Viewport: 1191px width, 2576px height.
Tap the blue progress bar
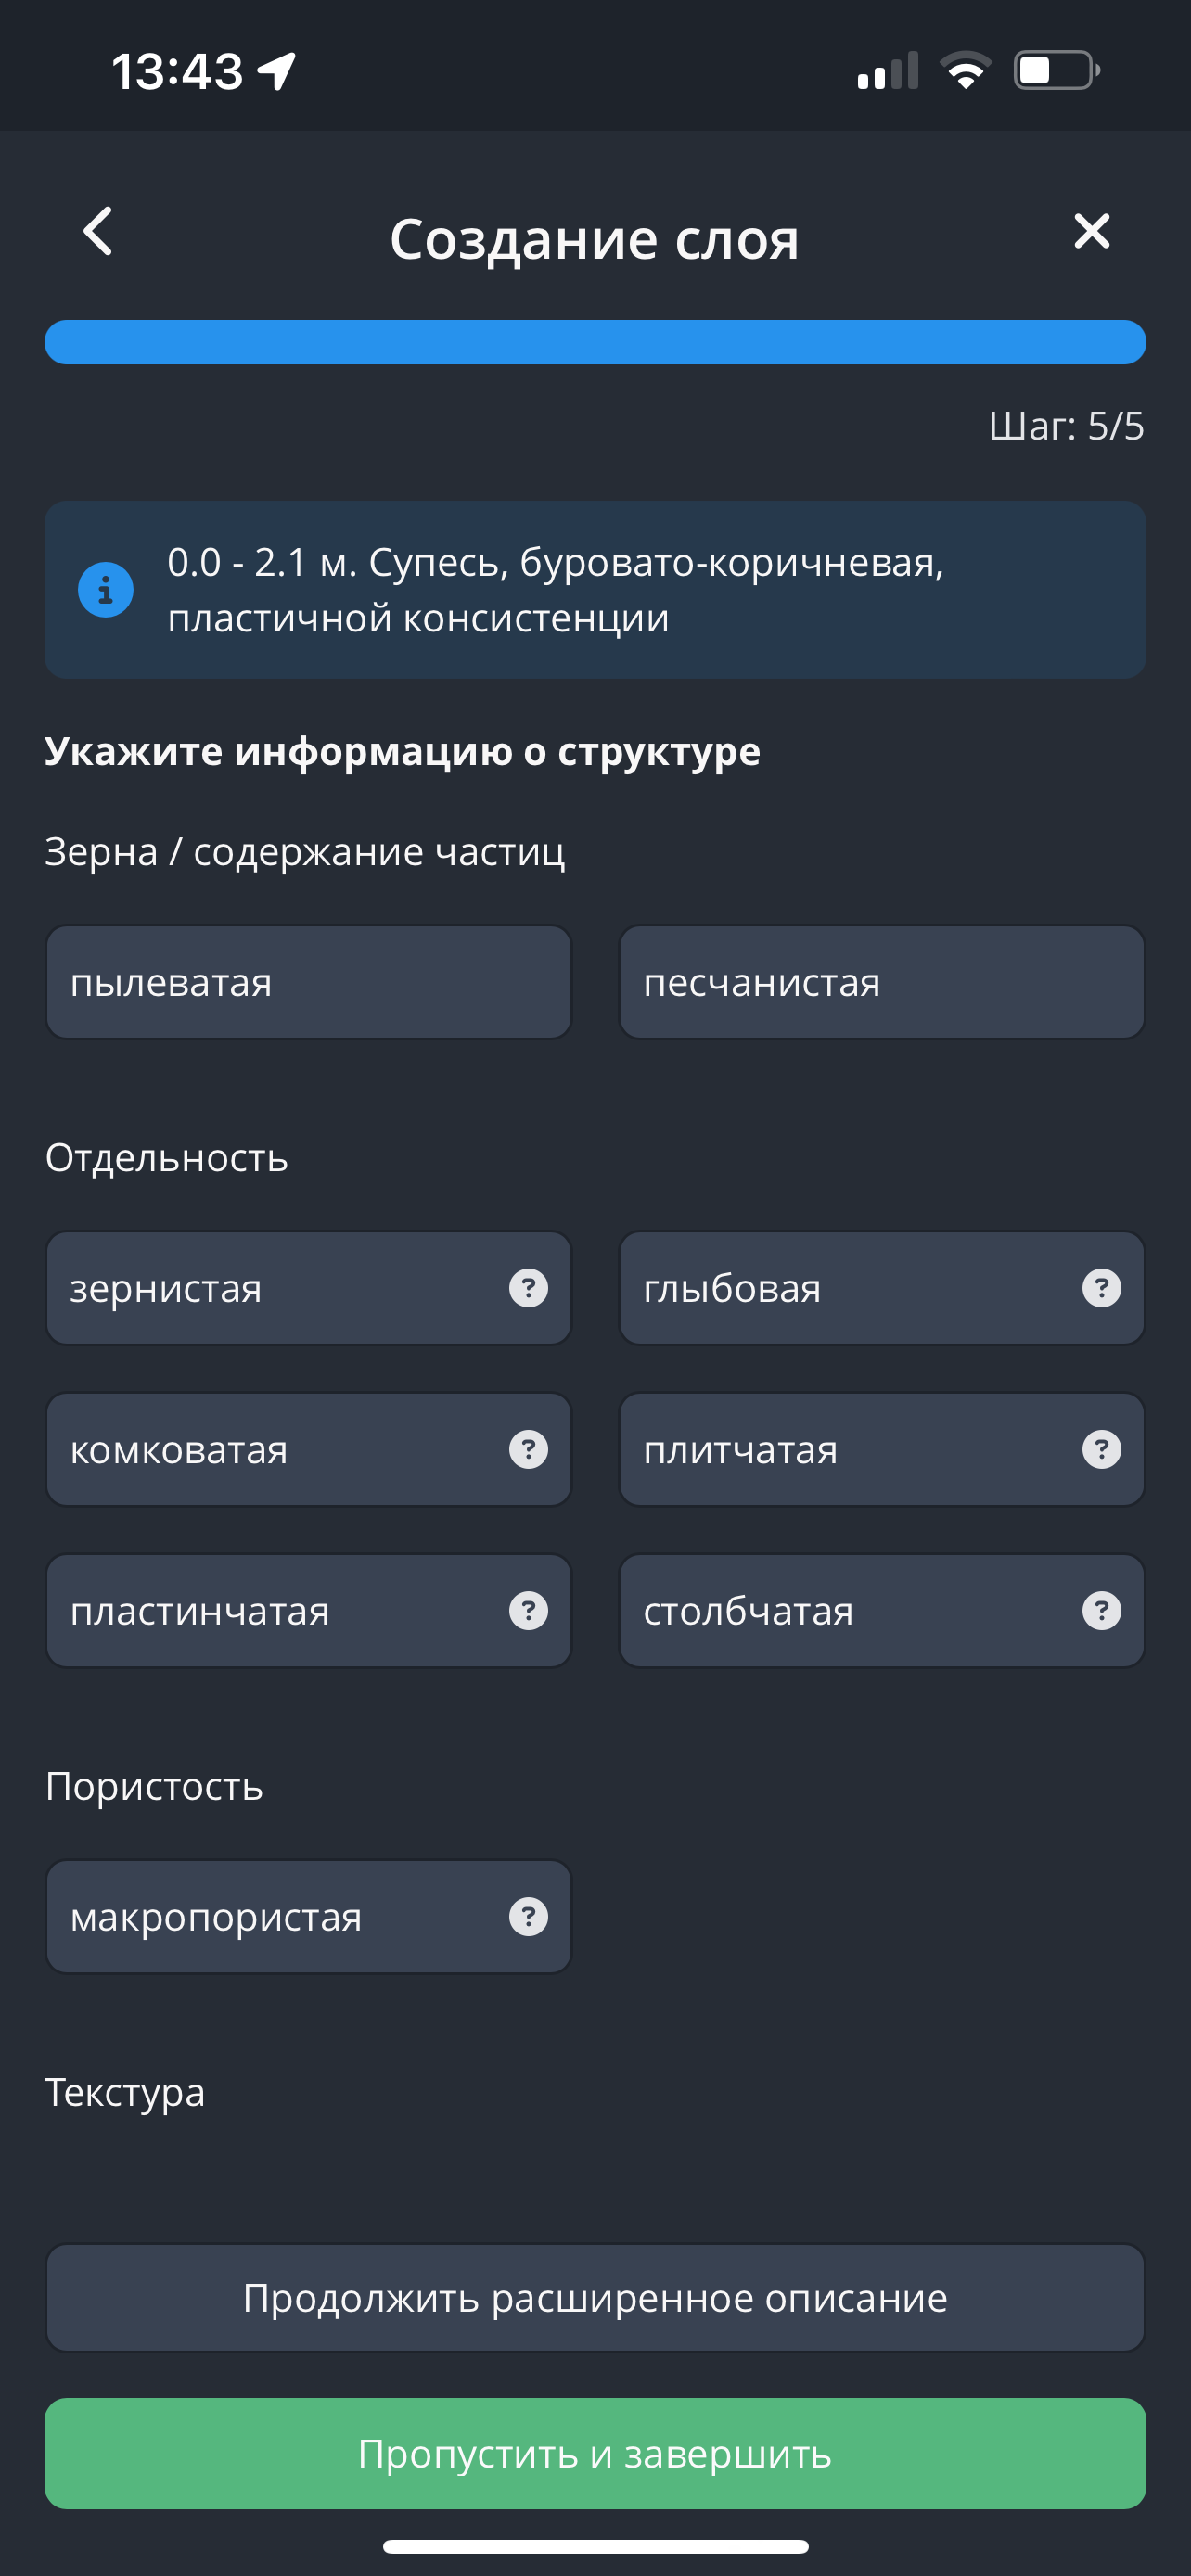point(595,342)
